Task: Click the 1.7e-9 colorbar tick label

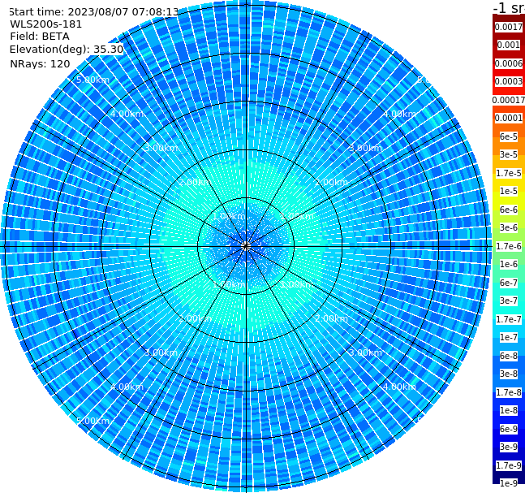Action: click(509, 465)
